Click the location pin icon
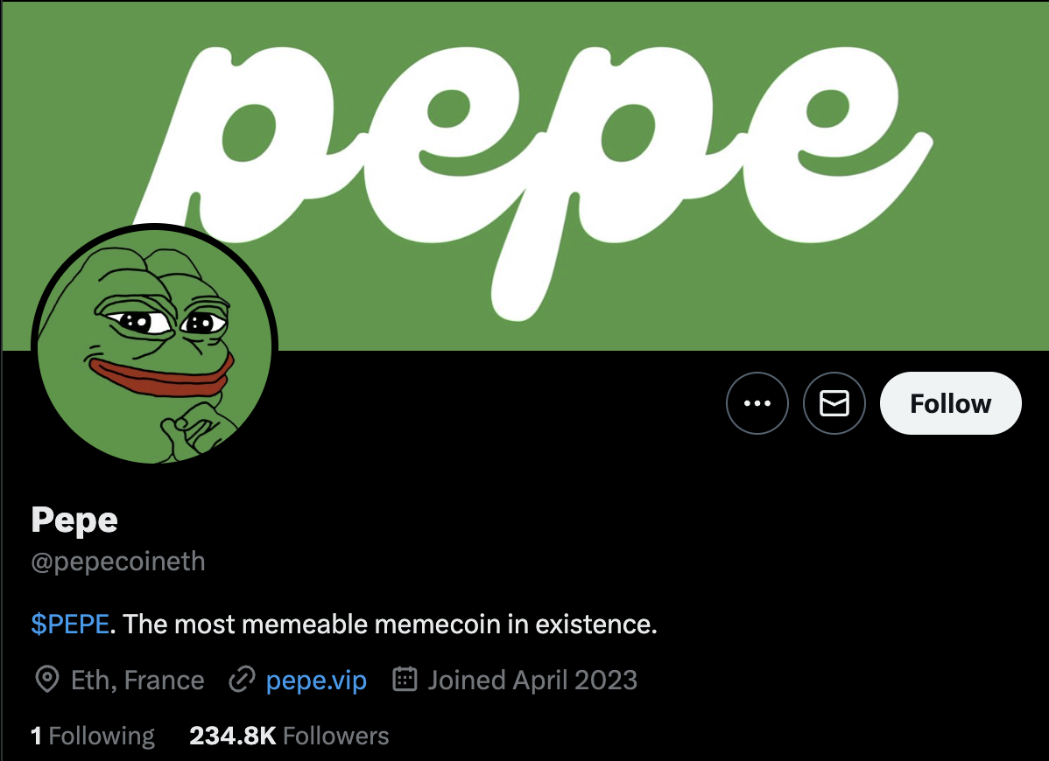 [46, 680]
